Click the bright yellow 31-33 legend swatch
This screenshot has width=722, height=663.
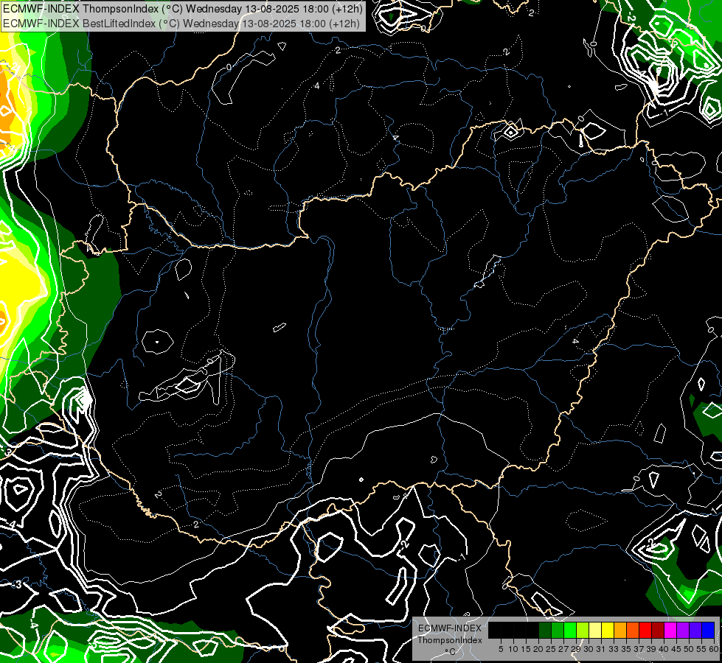608,630
